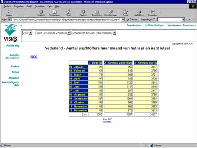Click the Toelichting link below table

click(x=107, y=122)
